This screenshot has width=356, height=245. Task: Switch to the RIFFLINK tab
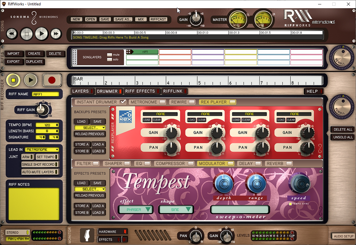click(175, 91)
